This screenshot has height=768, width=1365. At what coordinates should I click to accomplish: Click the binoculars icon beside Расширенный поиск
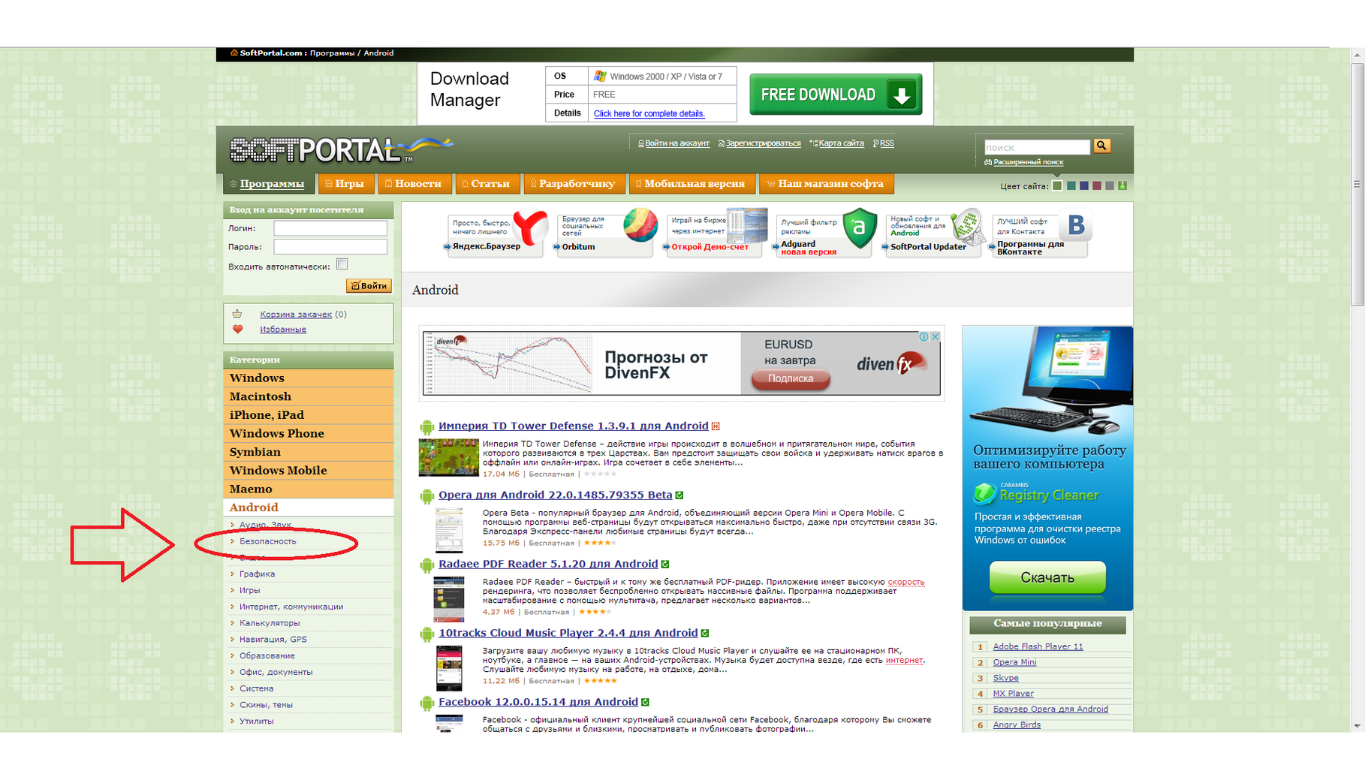[x=988, y=162]
